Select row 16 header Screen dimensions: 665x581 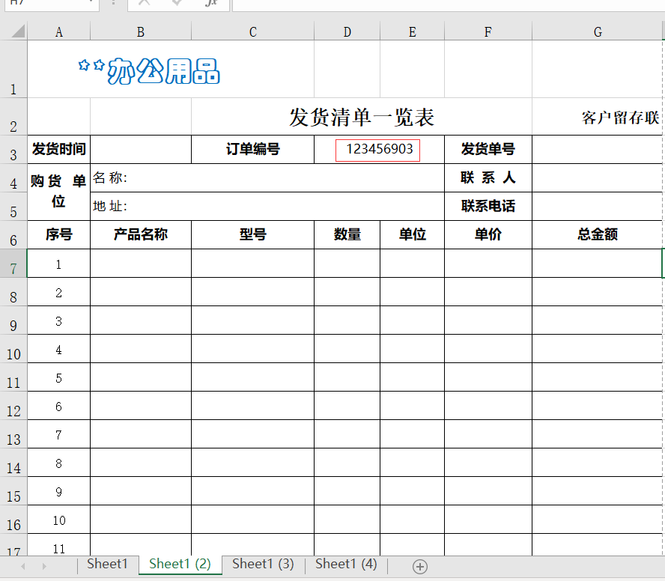tap(13, 519)
